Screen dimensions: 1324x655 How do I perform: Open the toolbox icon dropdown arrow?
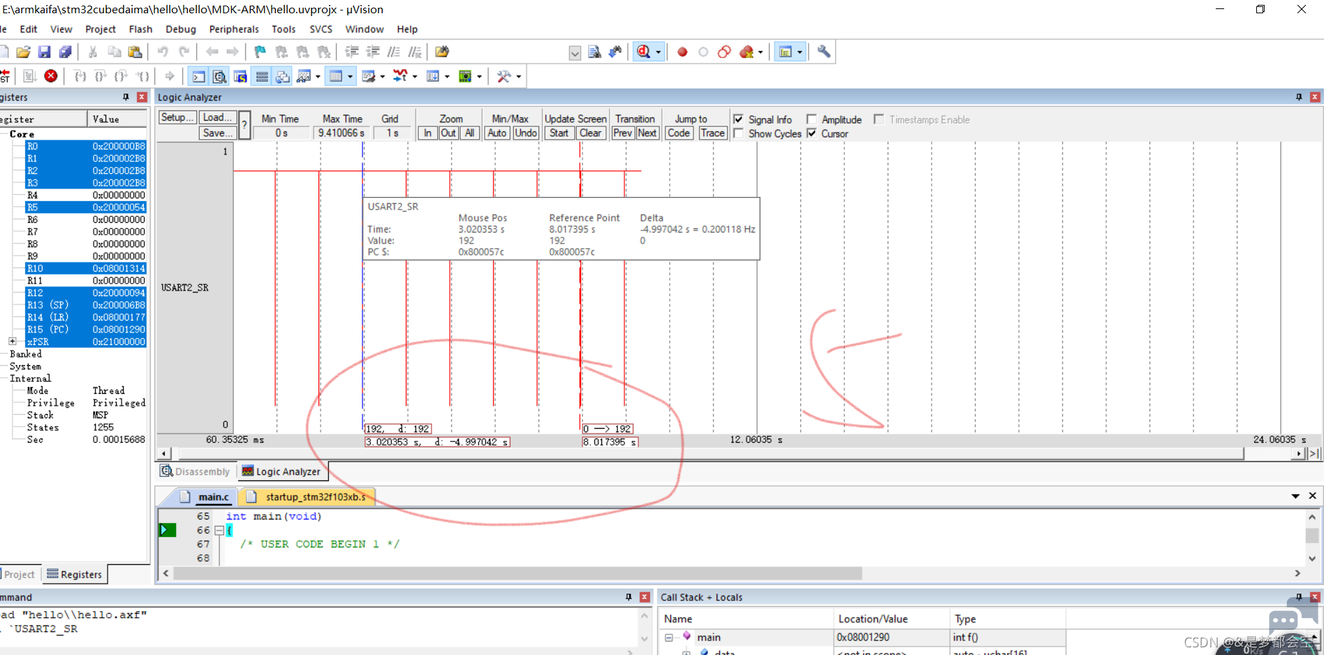[518, 76]
